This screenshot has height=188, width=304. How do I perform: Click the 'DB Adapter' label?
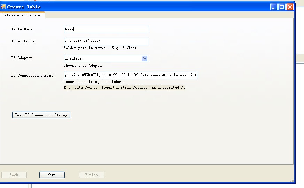point(22,58)
